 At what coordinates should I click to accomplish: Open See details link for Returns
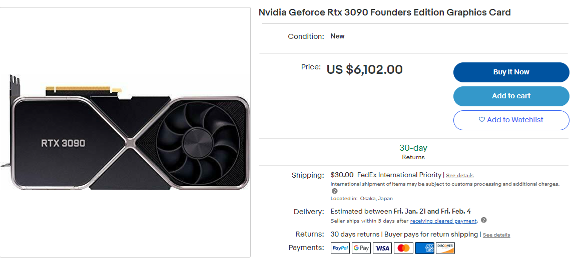496,235
